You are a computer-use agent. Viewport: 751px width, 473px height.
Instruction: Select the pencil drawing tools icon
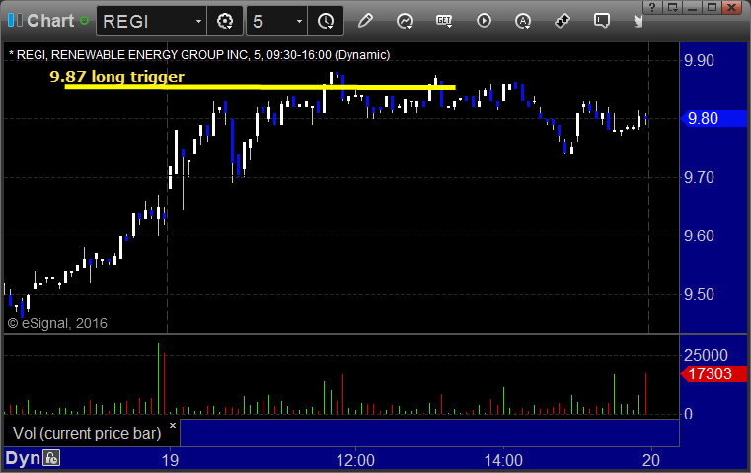tap(365, 21)
